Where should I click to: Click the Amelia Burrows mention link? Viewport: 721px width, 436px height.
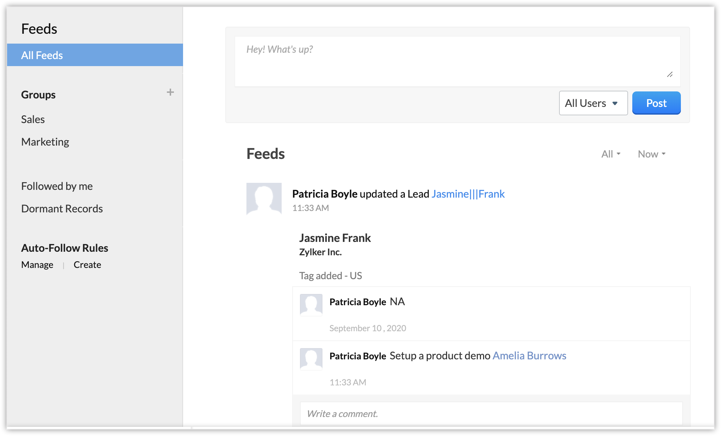tap(529, 356)
